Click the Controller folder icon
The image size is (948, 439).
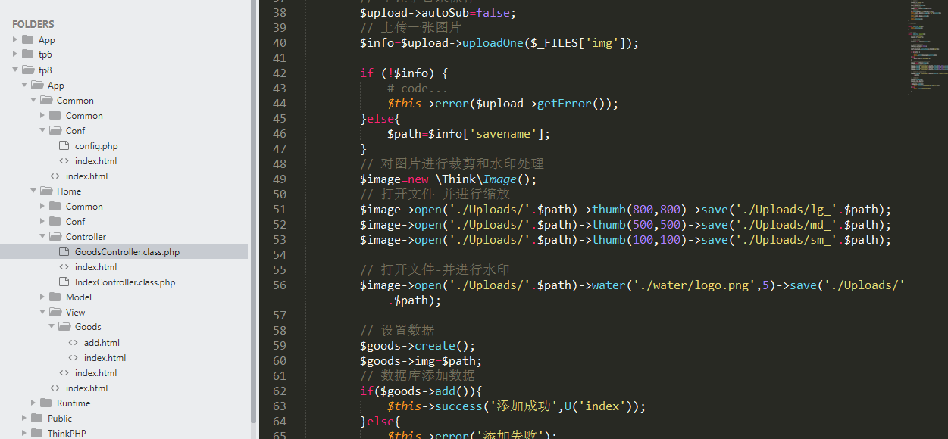[55, 236]
